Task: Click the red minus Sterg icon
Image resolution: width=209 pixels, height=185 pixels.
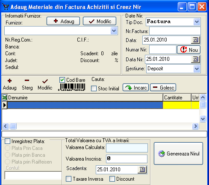Action: tap(27, 81)
